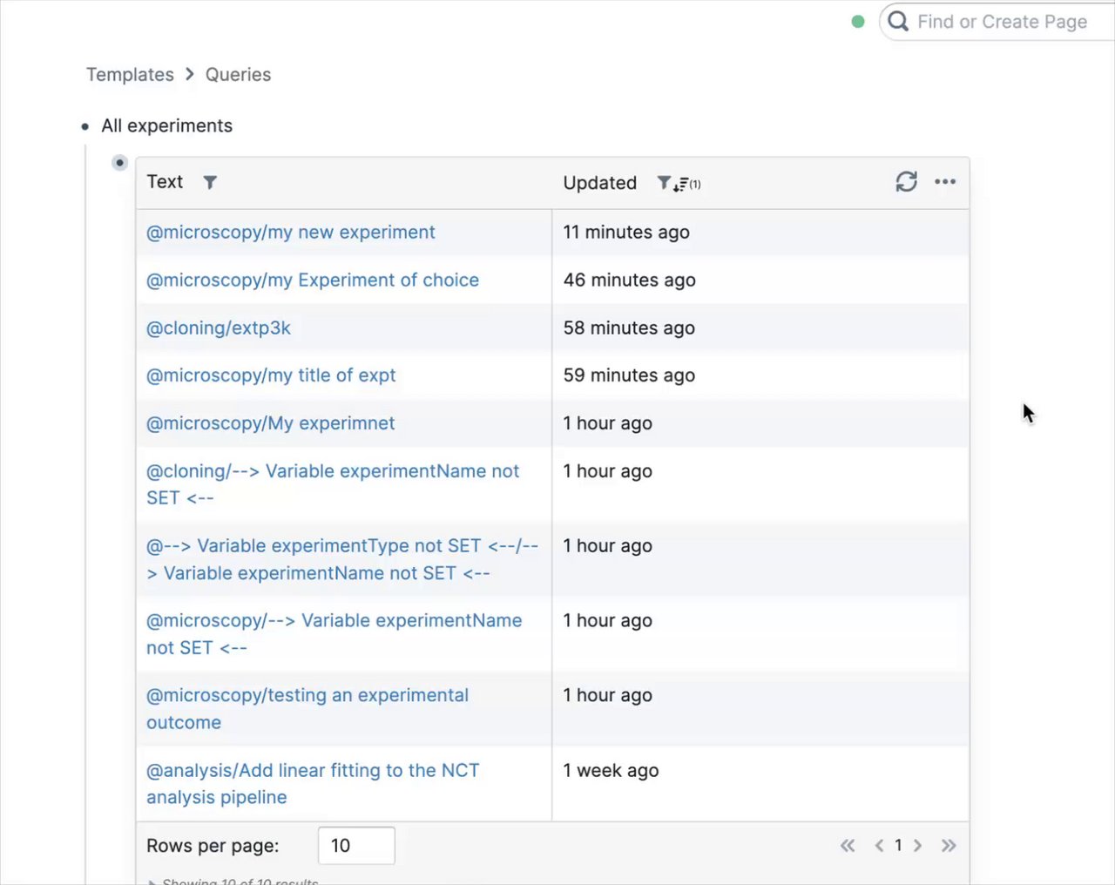Viewport: 1115px width, 885px height.
Task: Open the @cloning/extp3k page link
Action: pos(218,328)
